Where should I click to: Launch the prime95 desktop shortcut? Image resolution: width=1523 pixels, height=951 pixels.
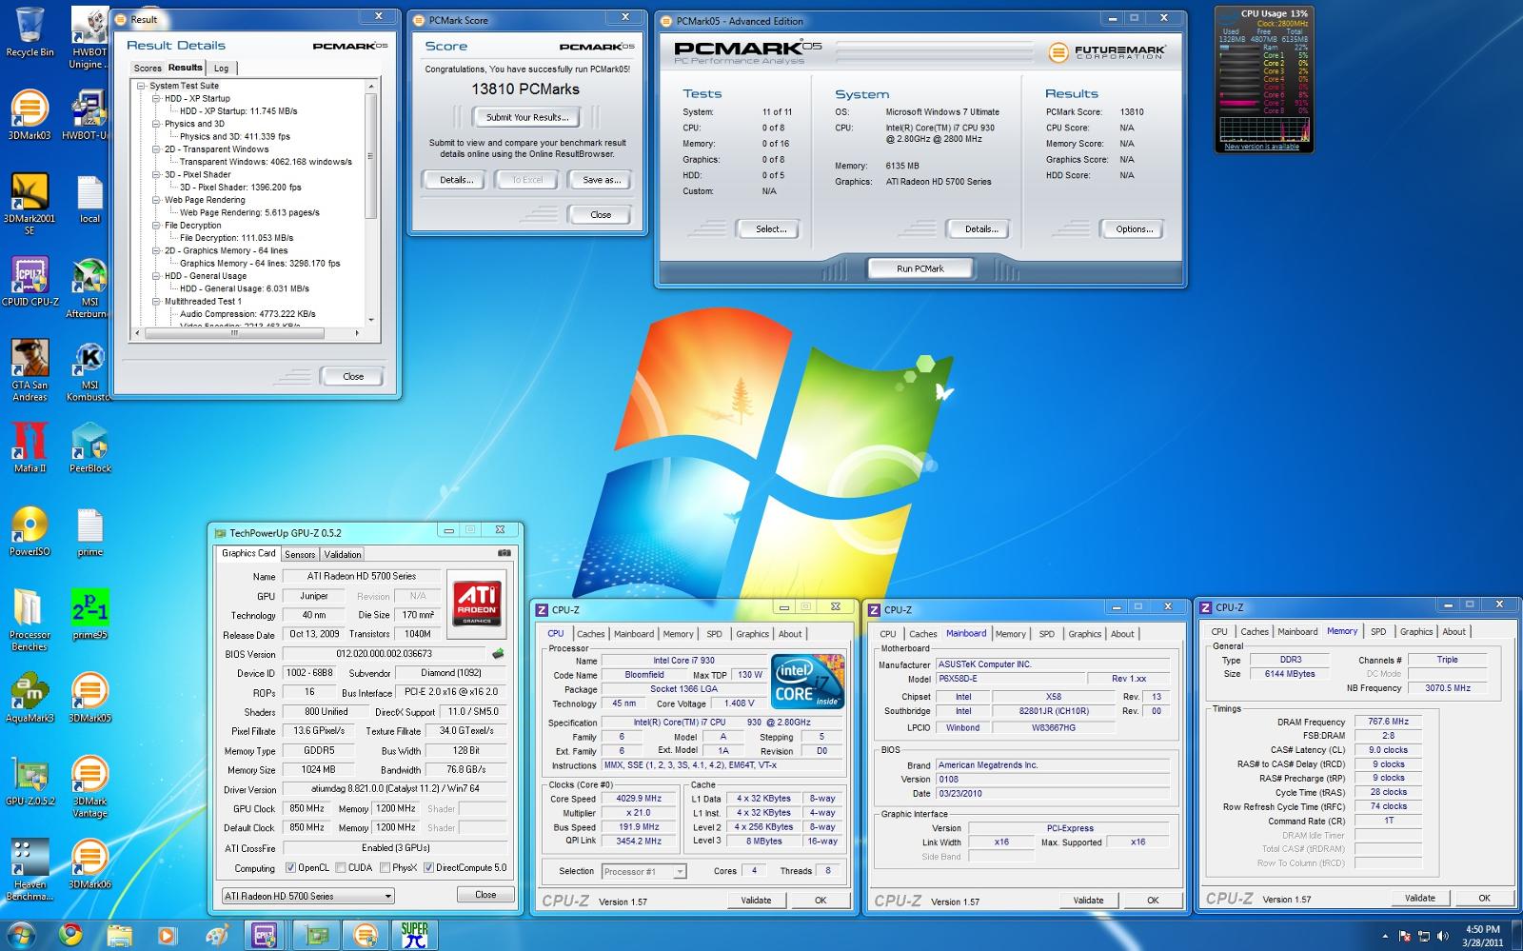pyautogui.click(x=89, y=615)
